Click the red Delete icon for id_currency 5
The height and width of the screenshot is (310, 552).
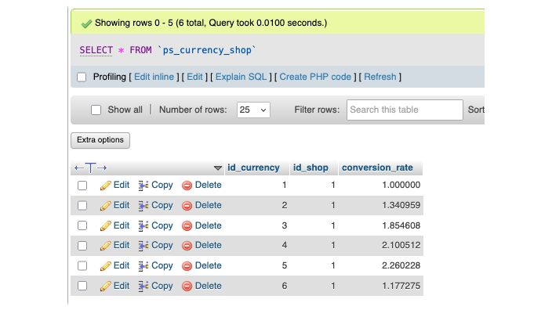coord(187,266)
